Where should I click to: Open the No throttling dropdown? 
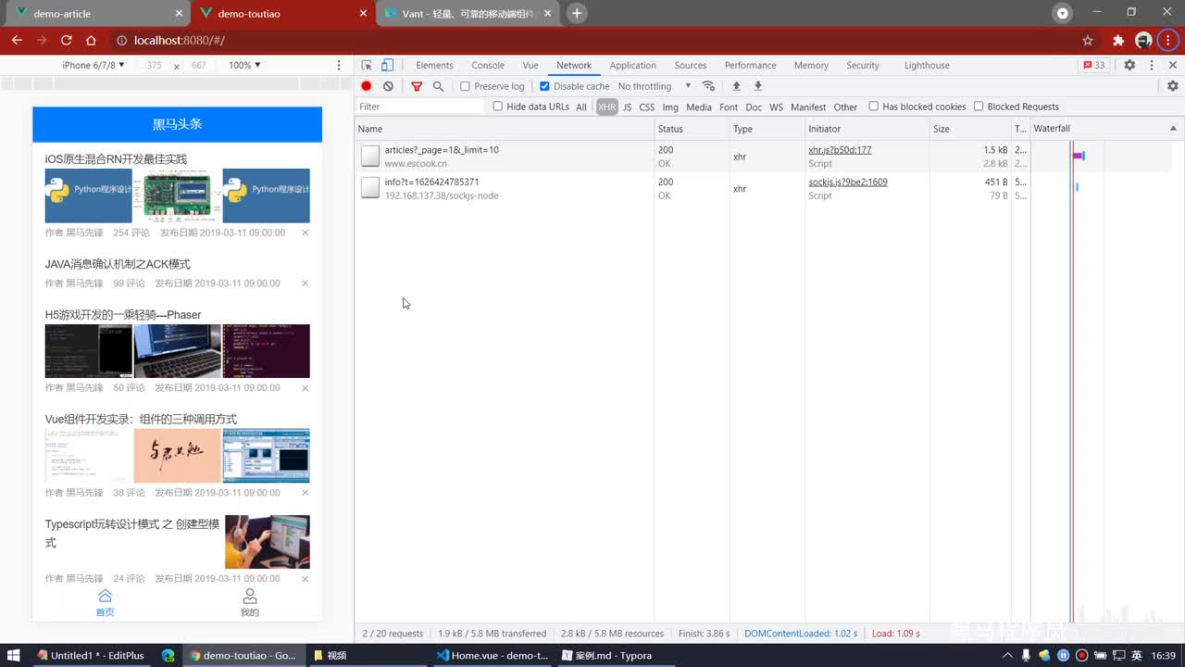[654, 86]
